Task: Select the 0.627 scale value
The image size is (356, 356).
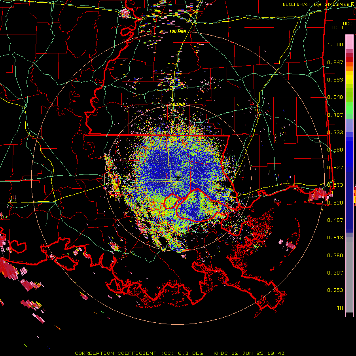Action: [x=335, y=168]
